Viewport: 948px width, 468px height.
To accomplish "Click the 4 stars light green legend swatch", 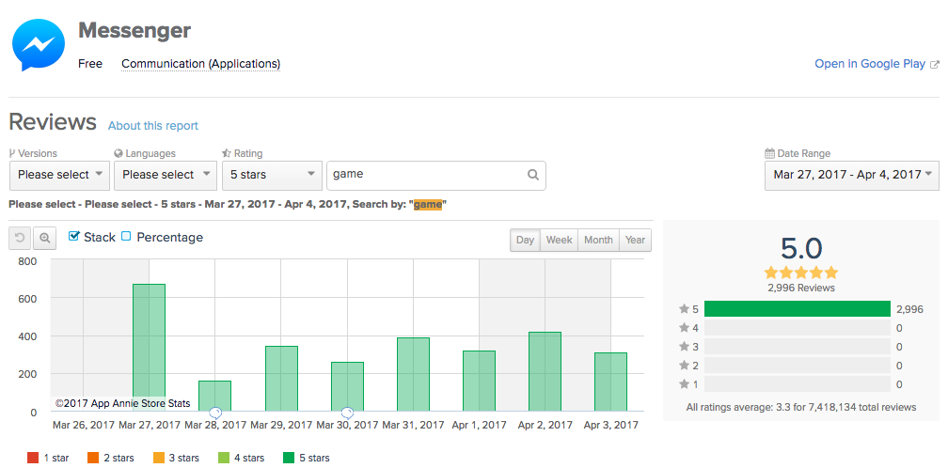I will point(223,458).
